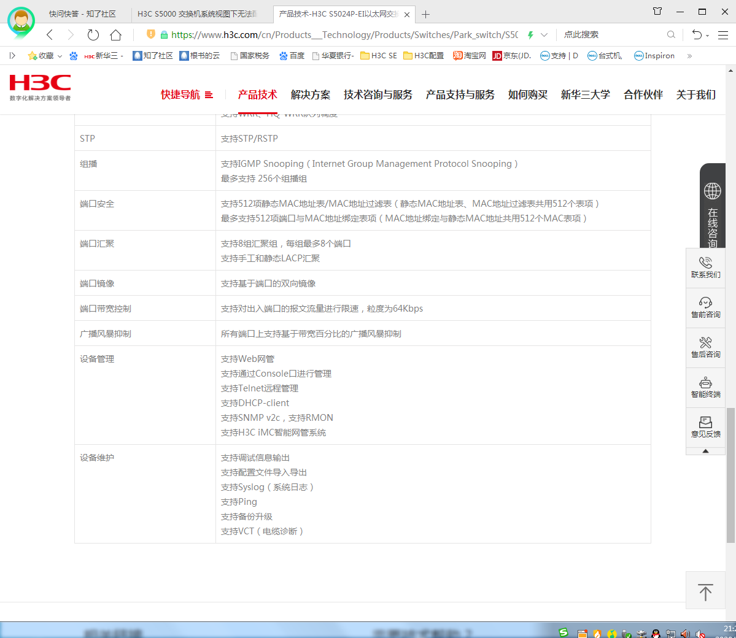
Task: Select the 技术咨询与服务 menu item
Action: click(x=378, y=94)
